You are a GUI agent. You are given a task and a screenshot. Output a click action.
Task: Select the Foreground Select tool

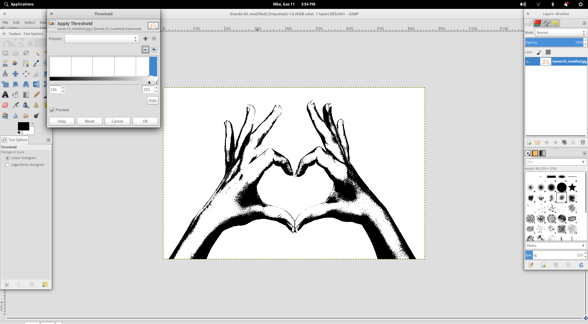16,63
